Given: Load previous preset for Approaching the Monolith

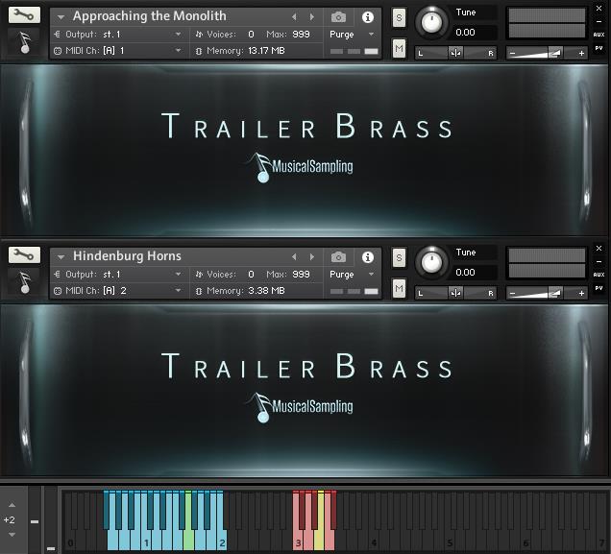Looking at the screenshot, I should (294, 16).
